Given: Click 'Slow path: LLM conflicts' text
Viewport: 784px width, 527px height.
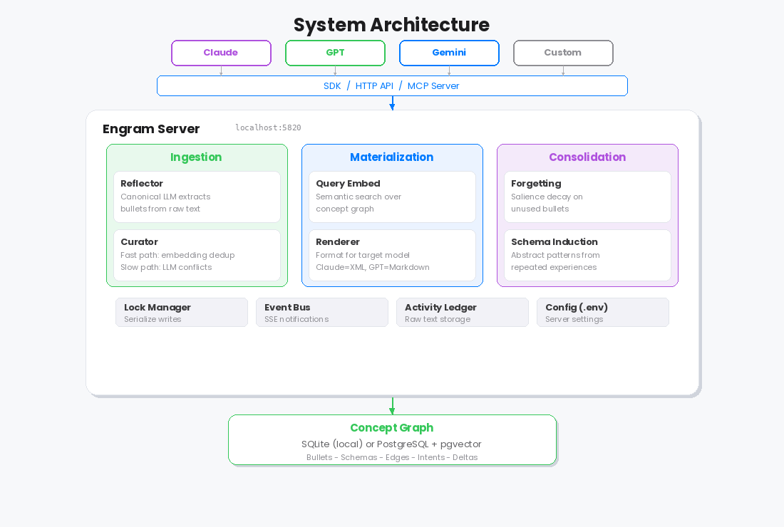Looking at the screenshot, I should (166, 267).
